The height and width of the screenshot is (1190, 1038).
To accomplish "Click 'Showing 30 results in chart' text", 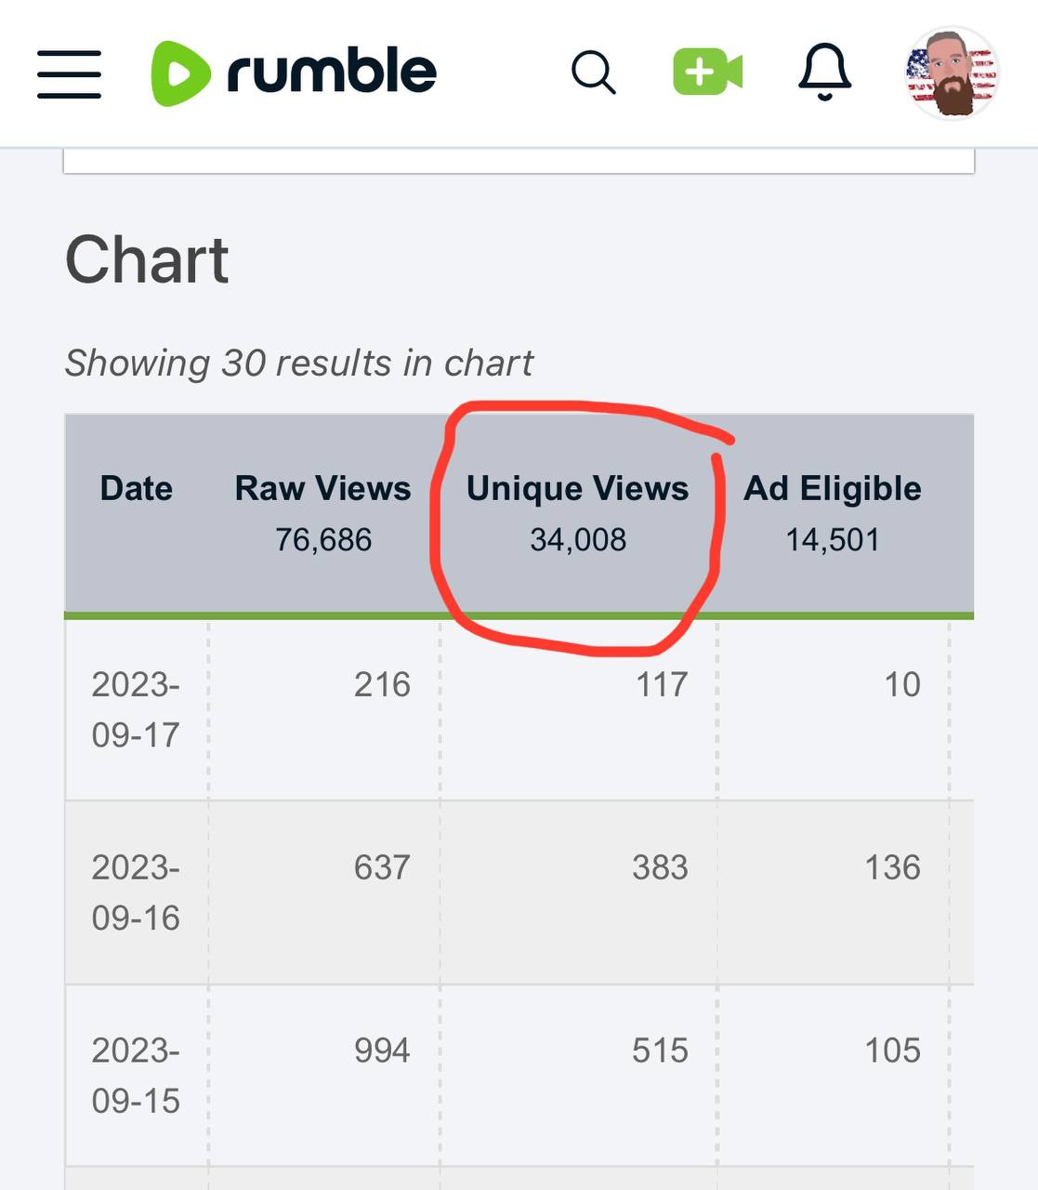I will [x=299, y=363].
